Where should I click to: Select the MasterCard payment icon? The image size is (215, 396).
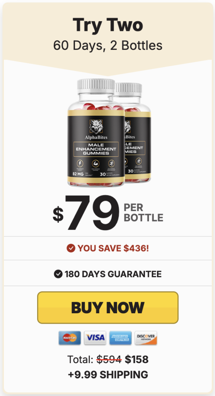(70, 338)
